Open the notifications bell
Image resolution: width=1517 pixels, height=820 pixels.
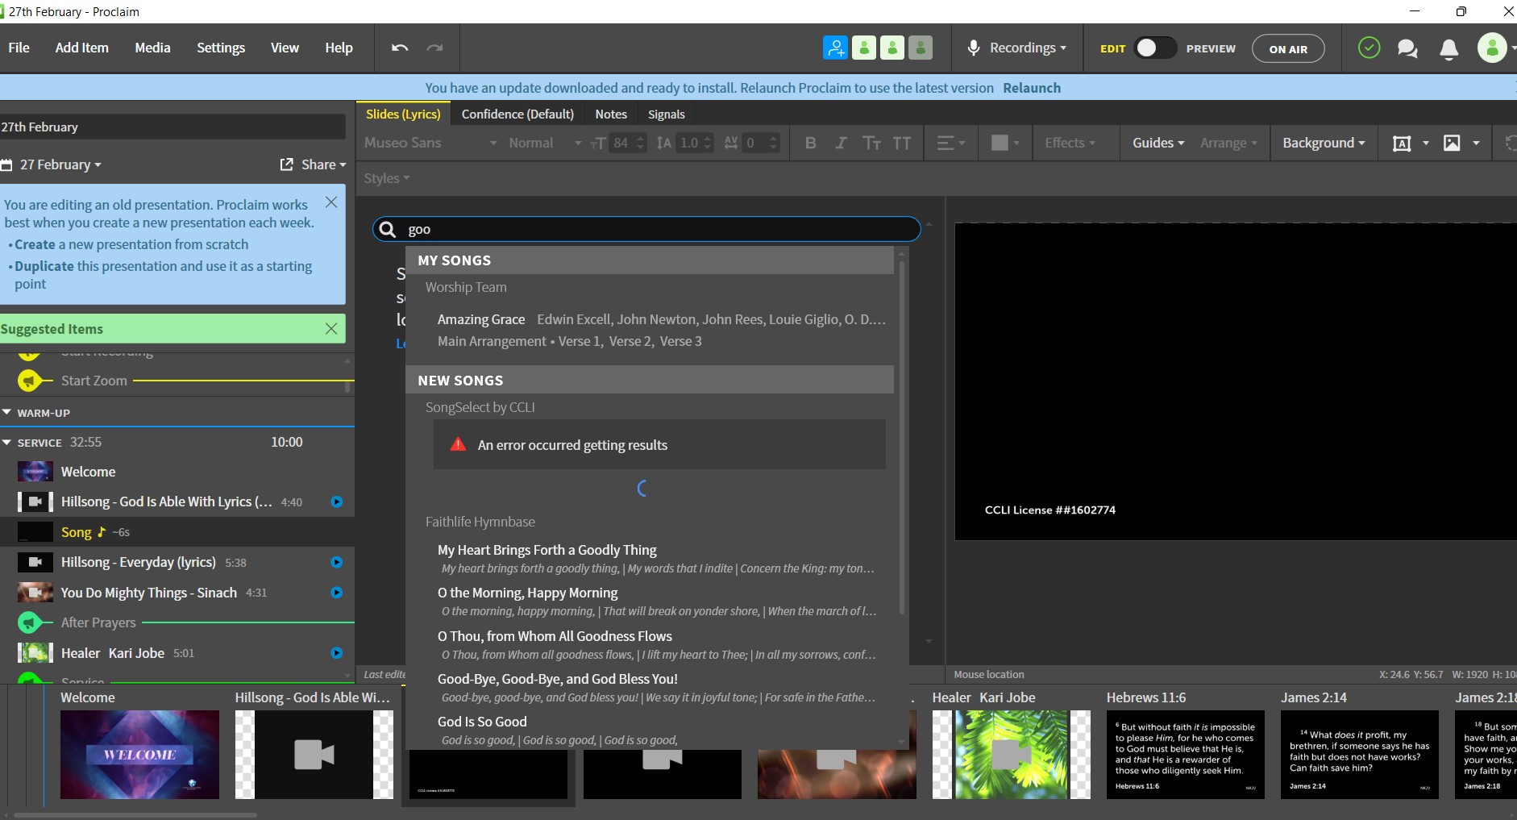point(1448,49)
